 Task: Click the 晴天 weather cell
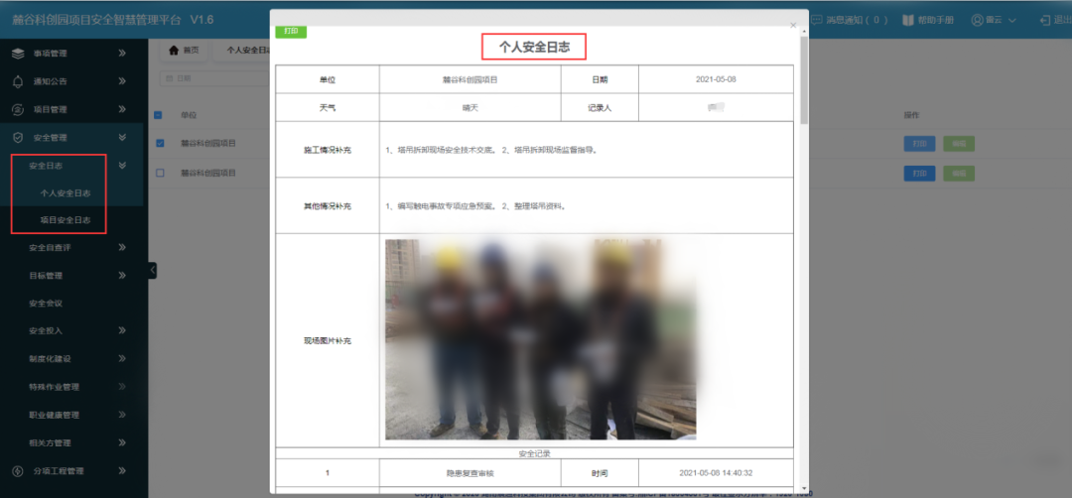[x=469, y=107]
